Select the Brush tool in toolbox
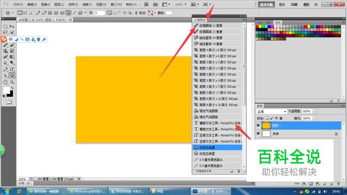Screen dimensions: 347x195 12,45
